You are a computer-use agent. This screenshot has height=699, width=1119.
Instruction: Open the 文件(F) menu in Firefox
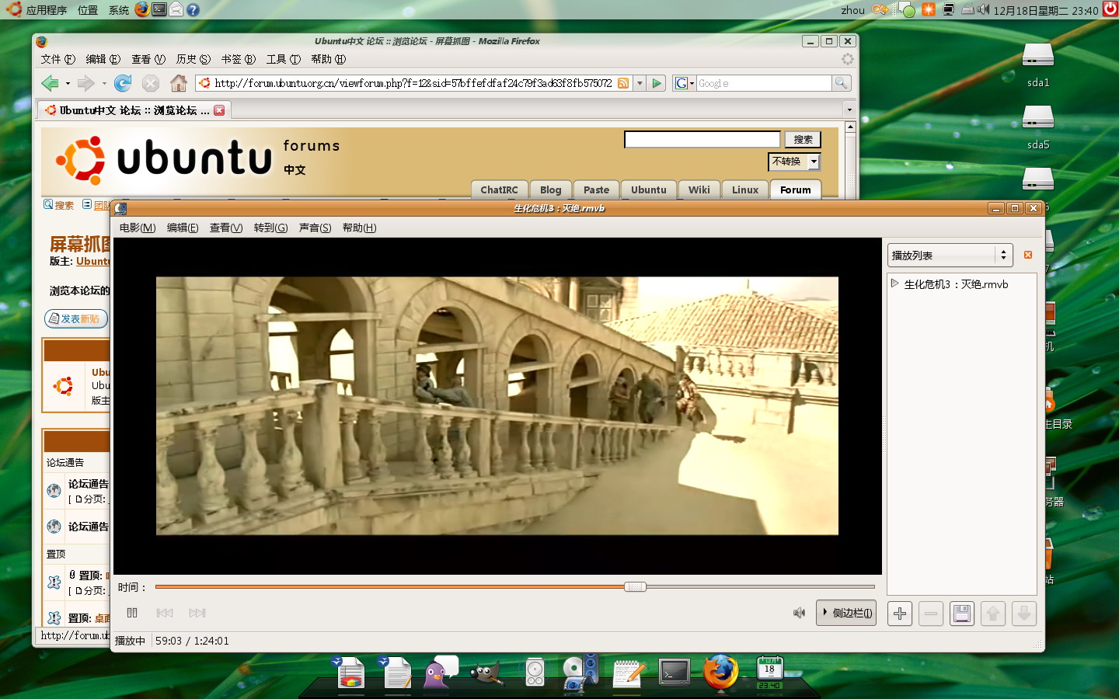(x=58, y=59)
